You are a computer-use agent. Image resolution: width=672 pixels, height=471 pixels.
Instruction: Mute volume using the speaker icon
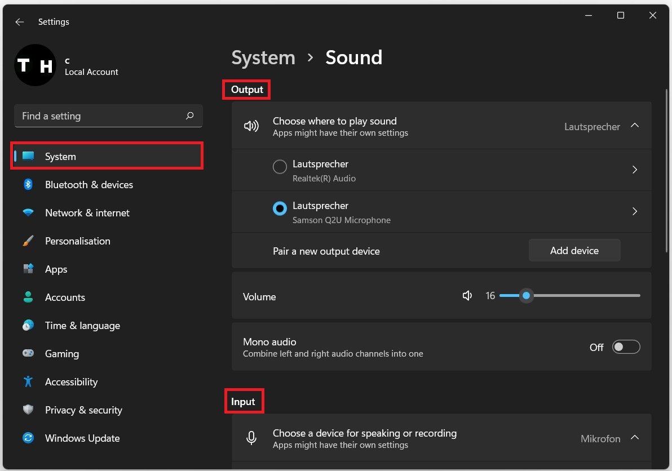467,296
